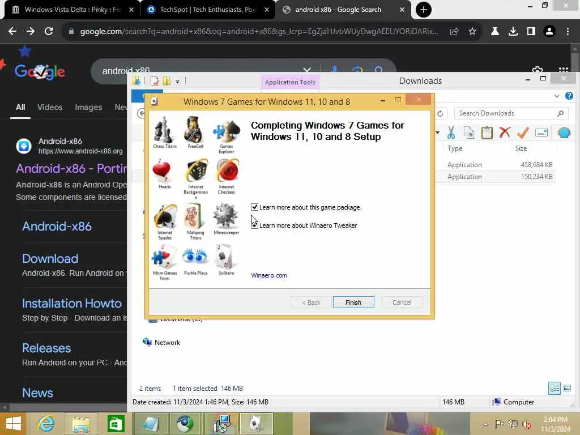This screenshot has width=580, height=435.
Task: Click the Size column header
Action: coord(521,148)
